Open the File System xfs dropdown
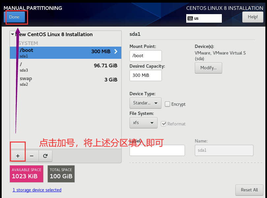Image resolution: width=267 pixels, height=198 pixels. click(x=143, y=123)
